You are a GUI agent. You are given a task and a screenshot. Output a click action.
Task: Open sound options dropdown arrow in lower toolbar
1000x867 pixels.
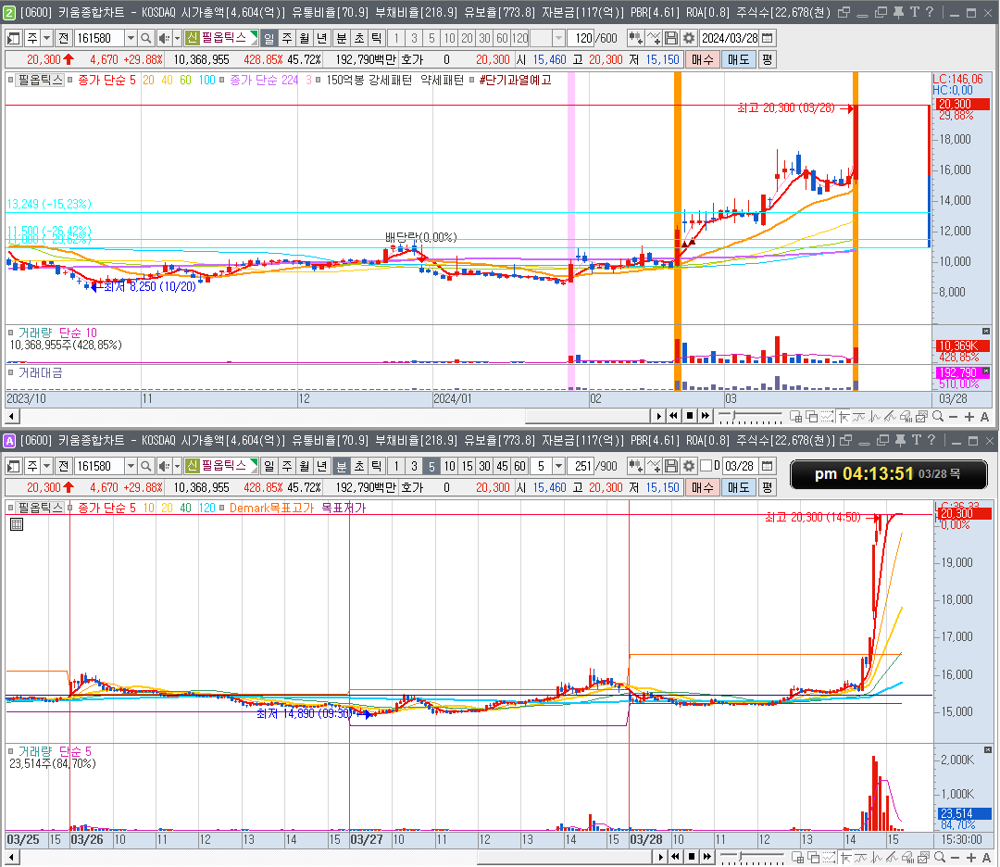(177, 466)
